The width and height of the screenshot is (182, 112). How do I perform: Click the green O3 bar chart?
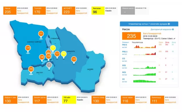[145, 81]
